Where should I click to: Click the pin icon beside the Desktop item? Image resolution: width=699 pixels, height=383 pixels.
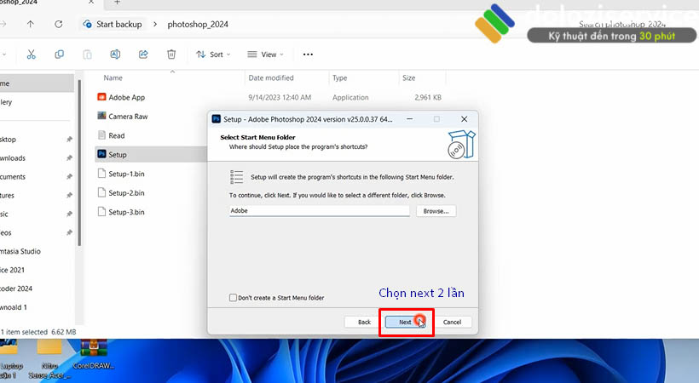click(69, 140)
